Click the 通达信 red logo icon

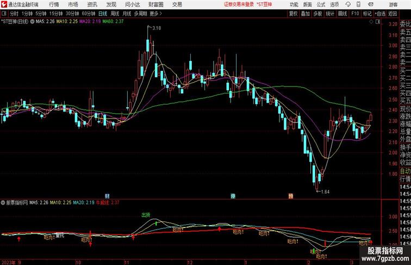[4, 4]
